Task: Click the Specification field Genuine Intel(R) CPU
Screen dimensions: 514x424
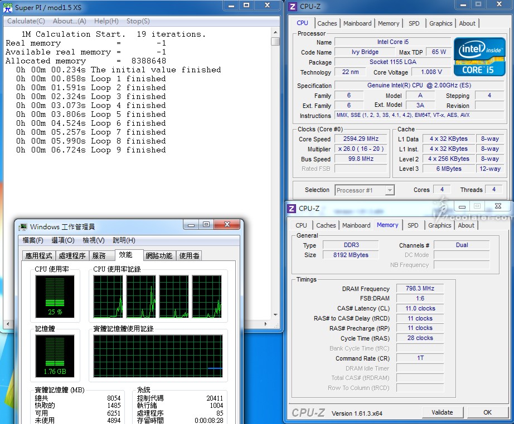Action: tap(419, 85)
